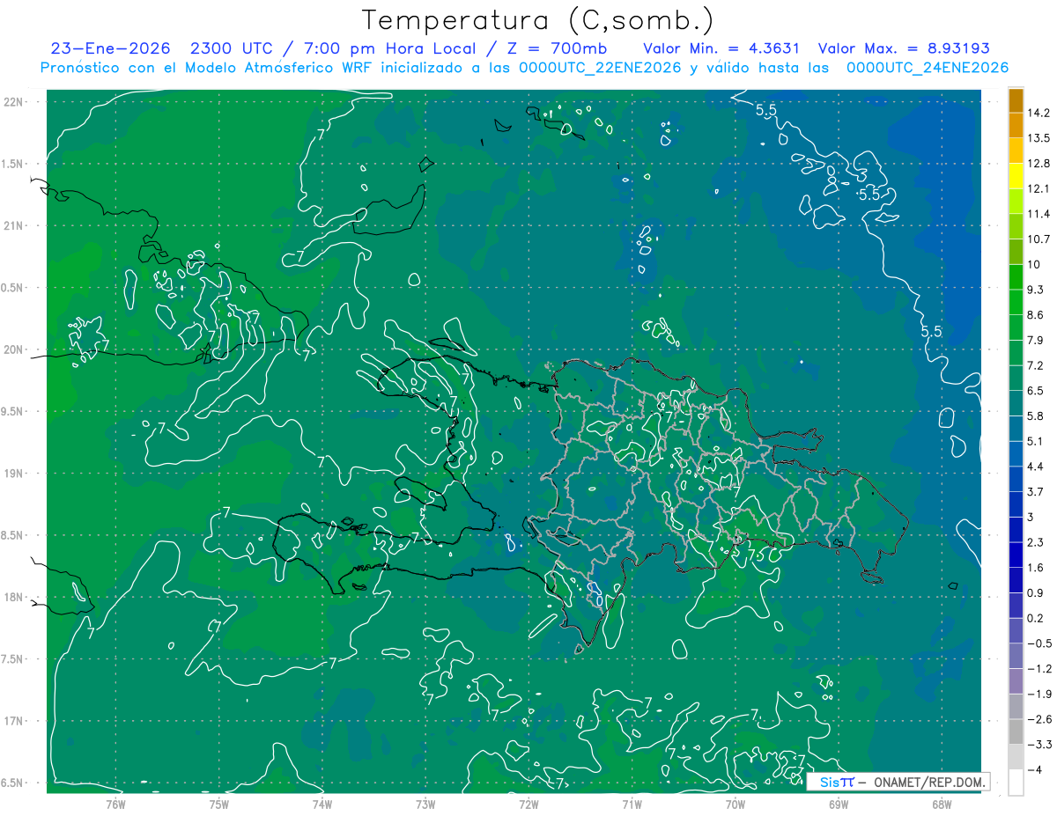Click the "68W" longitude axis label

coord(941,804)
